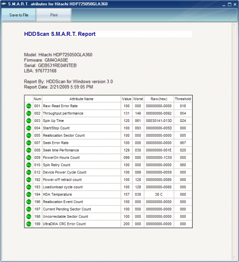Image resolution: width=239 pixels, height=262 pixels.
Task: Select the Device Power Cycle Count name cell
Action: click(82, 172)
